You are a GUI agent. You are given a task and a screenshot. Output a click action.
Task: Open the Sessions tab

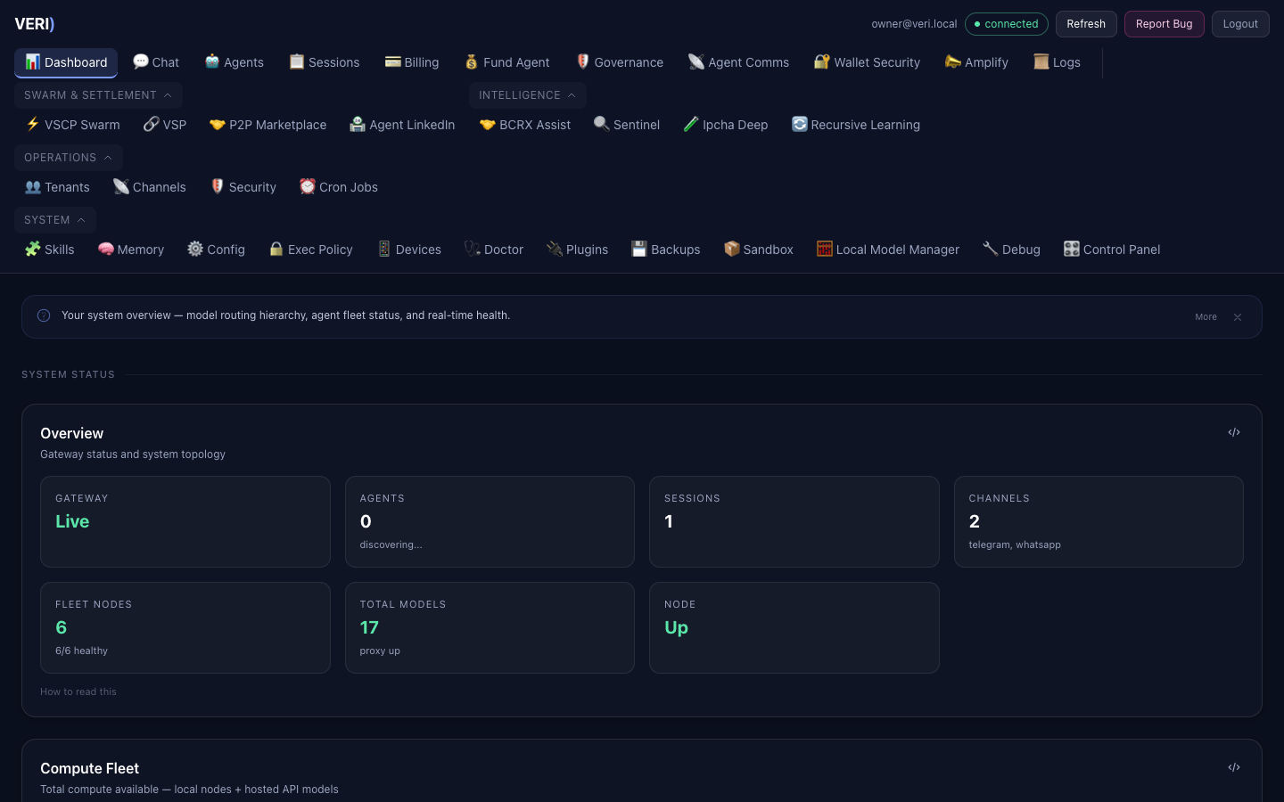(324, 61)
